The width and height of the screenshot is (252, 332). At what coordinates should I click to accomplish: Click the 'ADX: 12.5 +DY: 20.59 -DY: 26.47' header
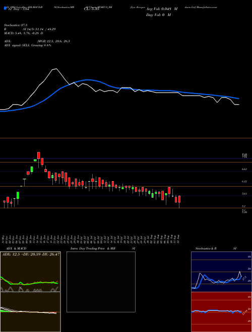point(31,254)
